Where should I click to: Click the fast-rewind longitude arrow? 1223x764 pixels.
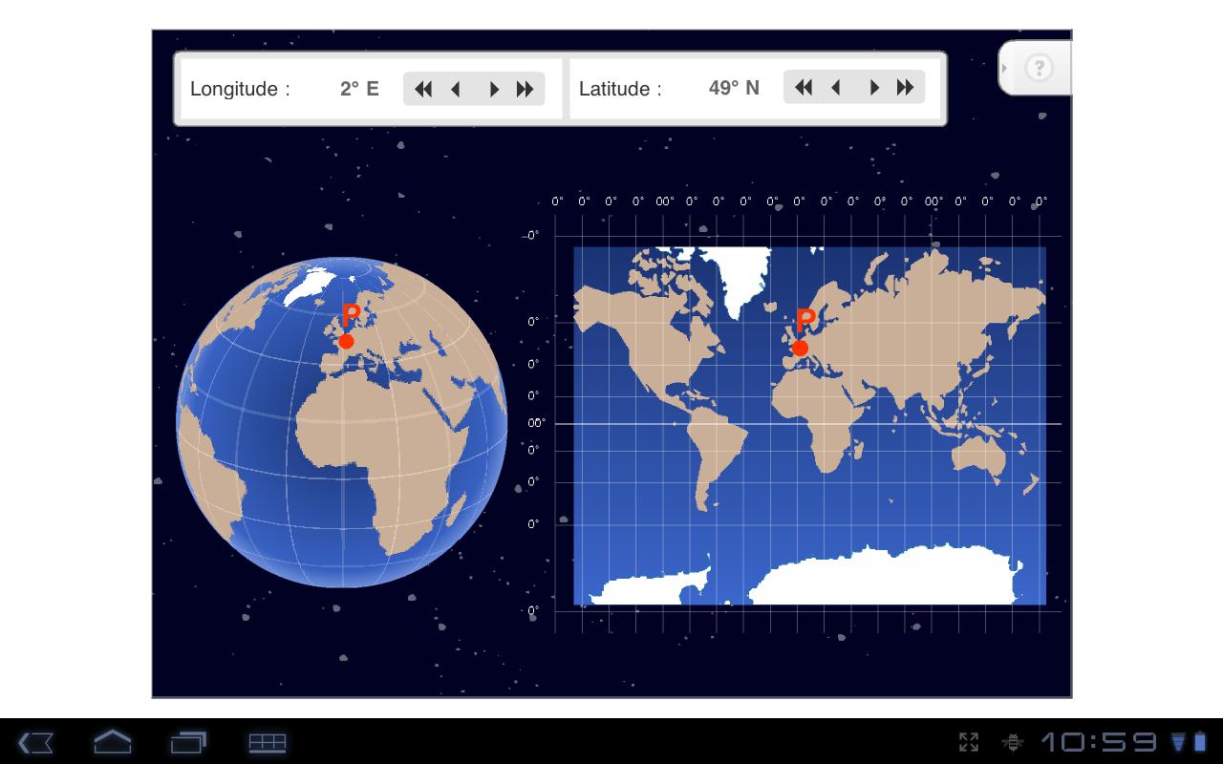coord(423,88)
